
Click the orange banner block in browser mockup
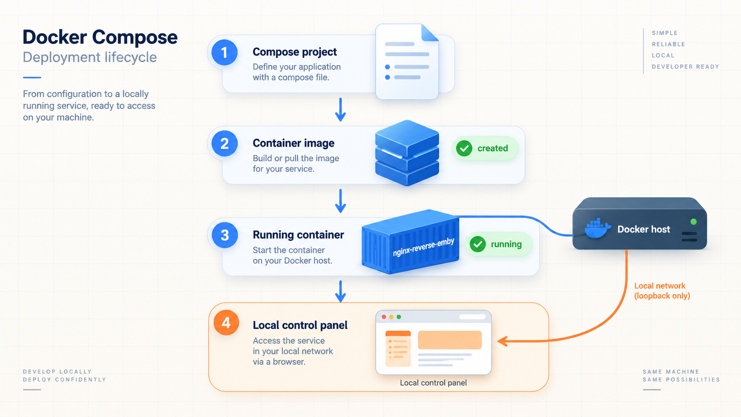[450, 340]
